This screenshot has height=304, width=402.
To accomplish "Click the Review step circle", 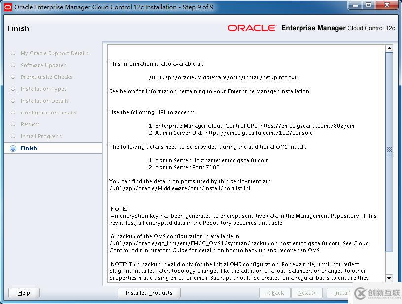I will tap(13, 124).
